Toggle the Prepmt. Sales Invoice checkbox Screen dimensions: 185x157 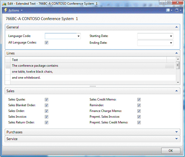click(139, 117)
